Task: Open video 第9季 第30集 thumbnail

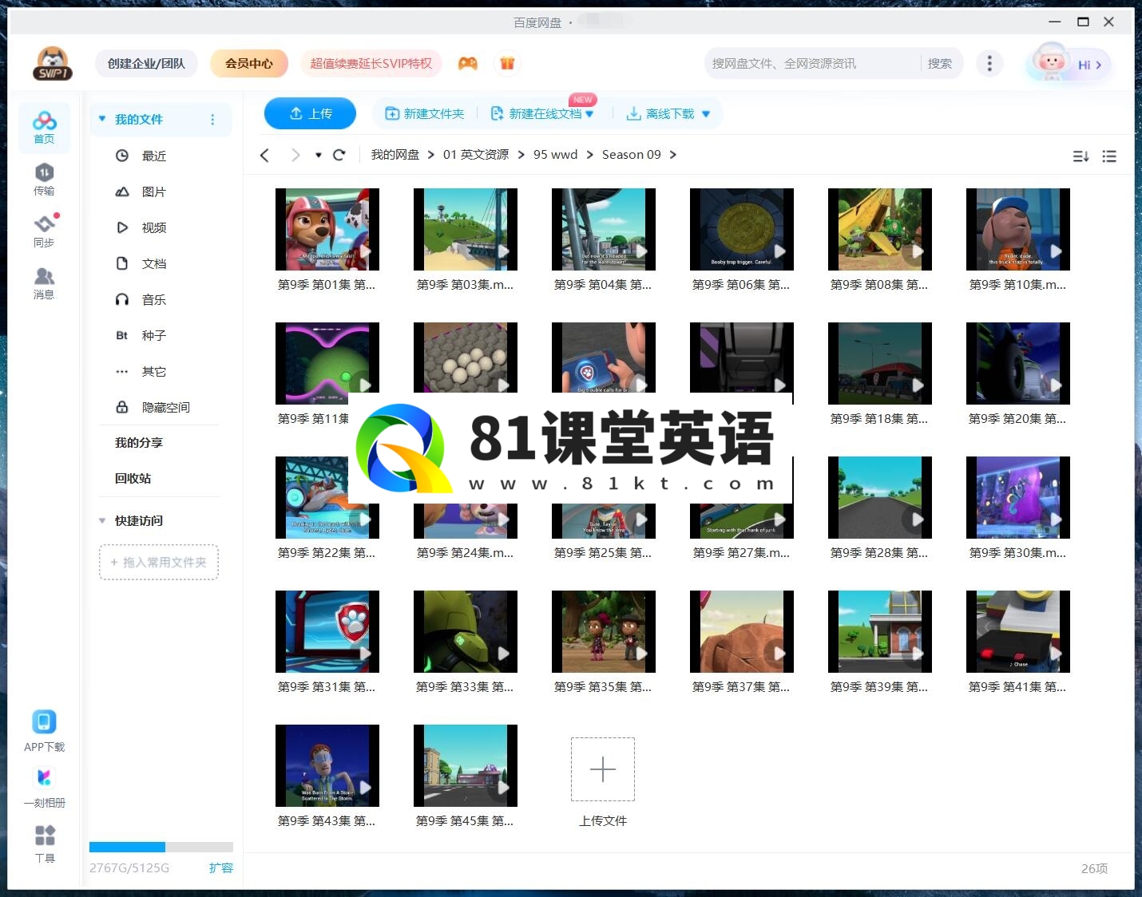Action: pos(1018,497)
